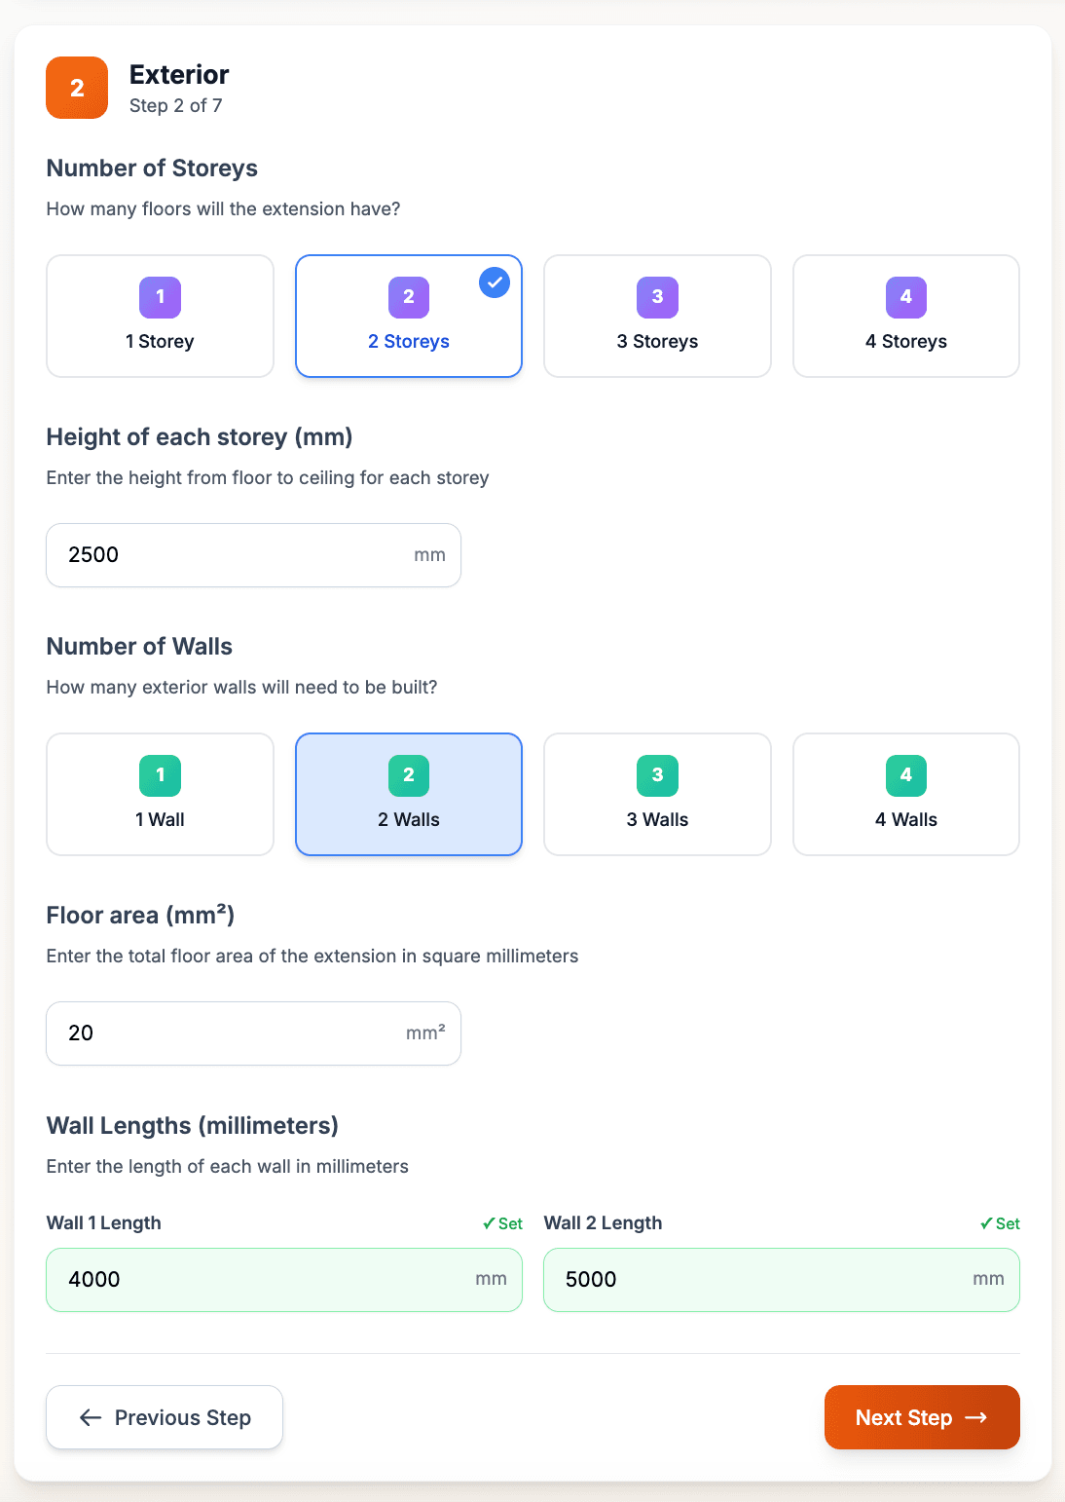Click the orange step 2 badge icon
This screenshot has height=1502, width=1065.
pyautogui.click(x=77, y=88)
